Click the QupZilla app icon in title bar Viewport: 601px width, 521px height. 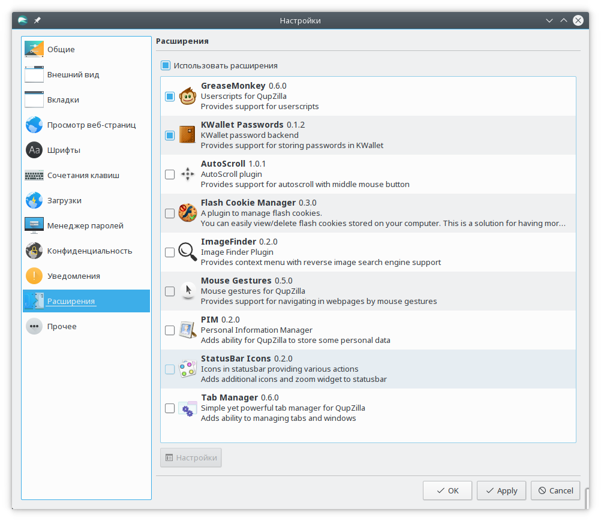point(23,20)
